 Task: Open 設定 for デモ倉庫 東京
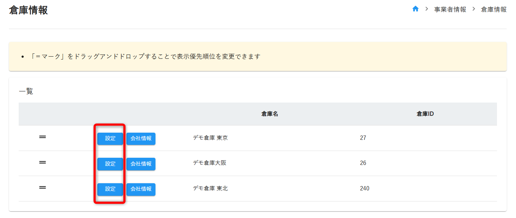(x=110, y=138)
